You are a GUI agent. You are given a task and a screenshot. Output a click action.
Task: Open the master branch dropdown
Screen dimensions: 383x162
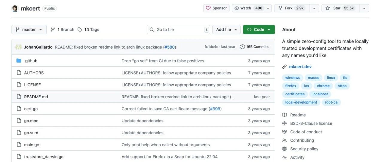(29, 29)
